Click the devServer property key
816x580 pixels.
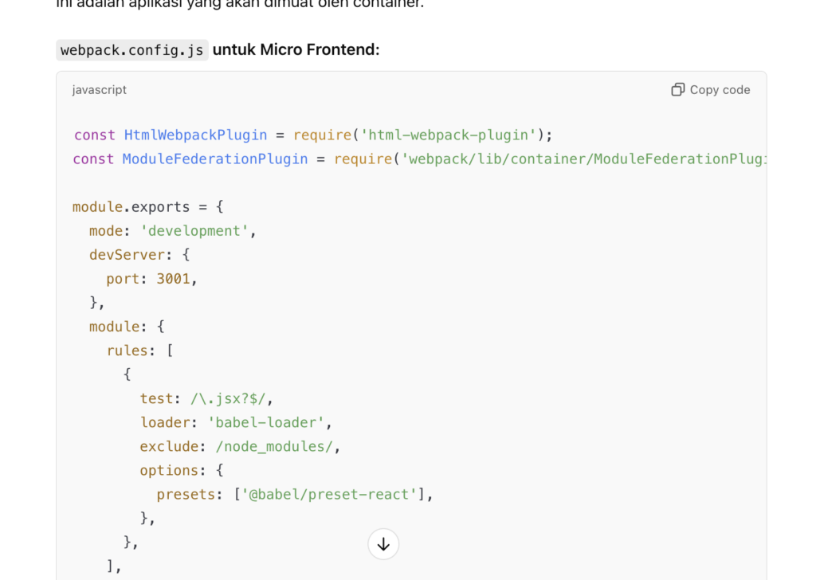point(127,255)
